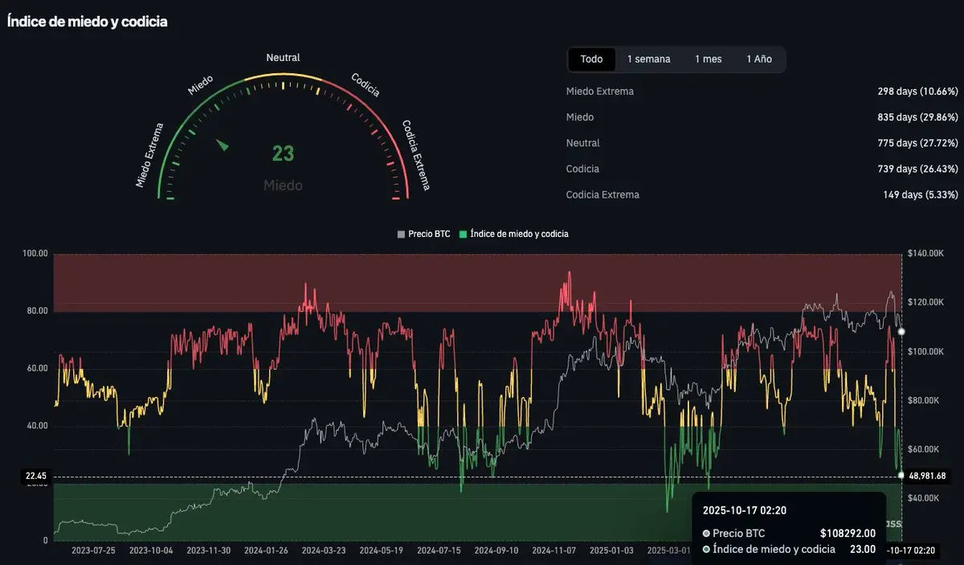This screenshot has height=565, width=964.
Task: Show the 1 Año time range
Action: tap(758, 59)
